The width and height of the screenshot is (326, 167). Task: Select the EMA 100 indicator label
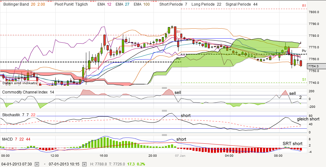point(142,4)
